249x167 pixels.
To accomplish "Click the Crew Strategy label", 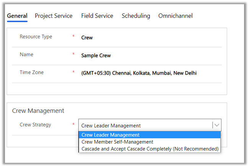I will (35, 125).
